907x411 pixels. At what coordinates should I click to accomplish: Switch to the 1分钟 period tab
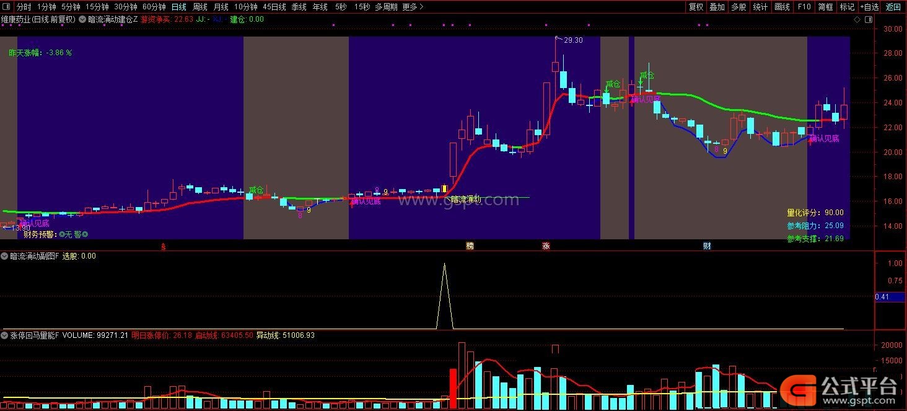46,7
